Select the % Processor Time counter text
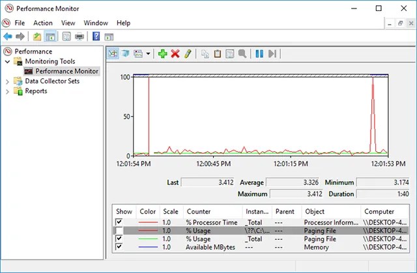This screenshot has height=273, width=417. click(212, 222)
